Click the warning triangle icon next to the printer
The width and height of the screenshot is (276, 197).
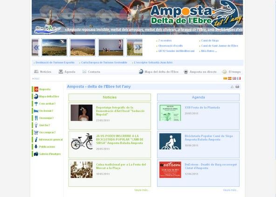click(232, 87)
